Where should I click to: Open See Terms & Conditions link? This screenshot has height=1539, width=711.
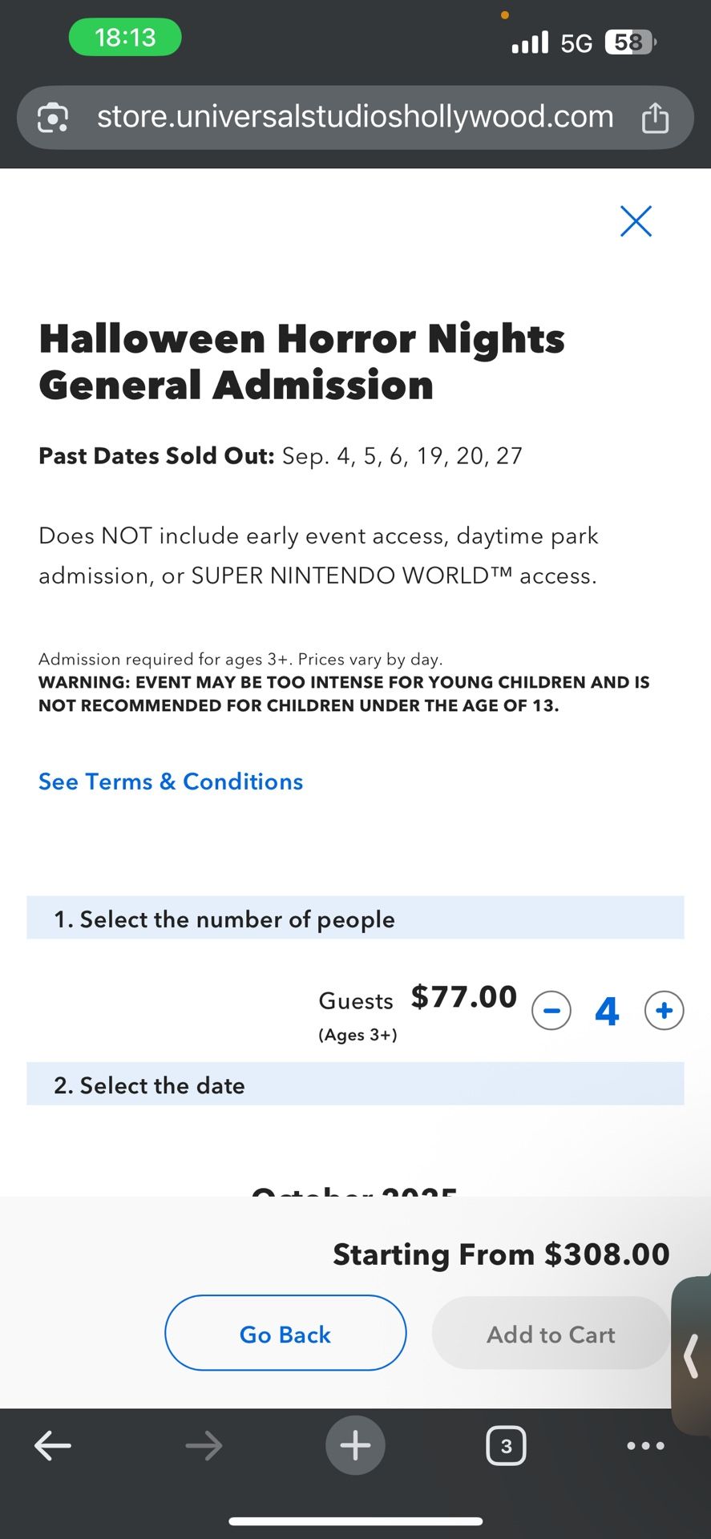(x=171, y=782)
